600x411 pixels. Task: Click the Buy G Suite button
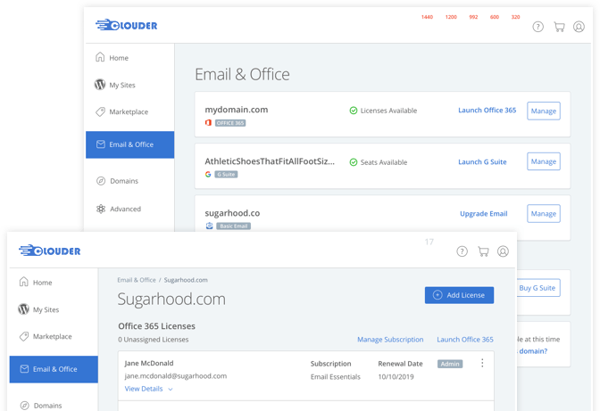(x=536, y=288)
